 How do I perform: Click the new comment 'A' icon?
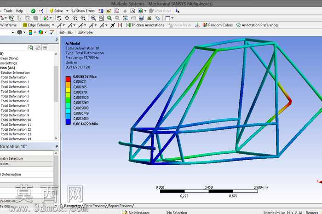coord(132,11)
